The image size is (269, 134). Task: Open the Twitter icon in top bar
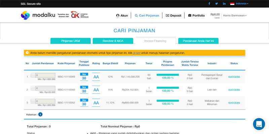[217, 4]
